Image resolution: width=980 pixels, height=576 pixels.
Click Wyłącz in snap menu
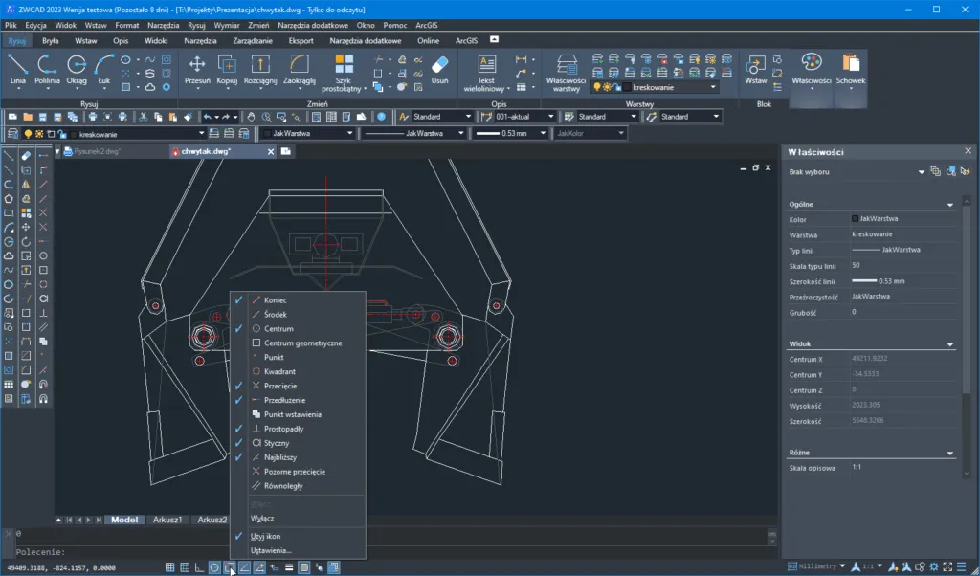pyautogui.click(x=299, y=518)
